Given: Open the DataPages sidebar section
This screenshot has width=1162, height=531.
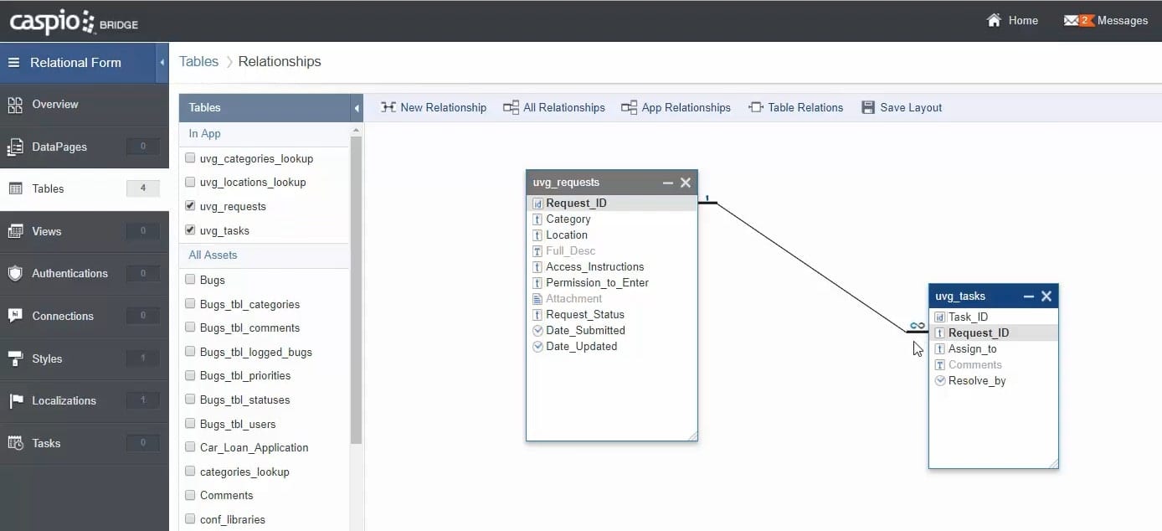Looking at the screenshot, I should [x=59, y=147].
